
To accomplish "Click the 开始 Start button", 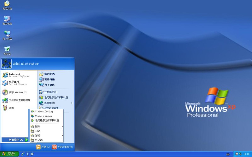I will (x=9, y=154).
